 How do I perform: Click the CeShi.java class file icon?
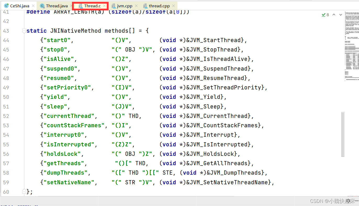tap(6, 6)
